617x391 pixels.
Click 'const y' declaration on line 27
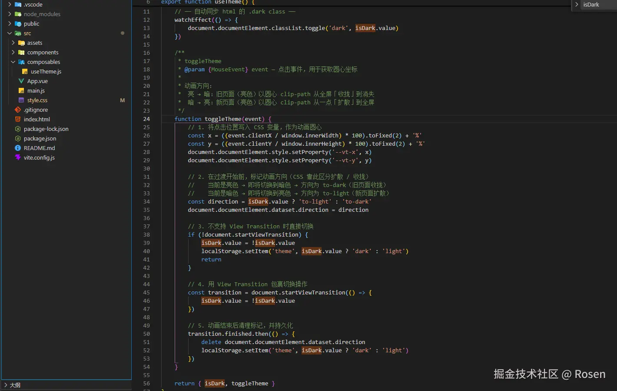tap(199, 144)
